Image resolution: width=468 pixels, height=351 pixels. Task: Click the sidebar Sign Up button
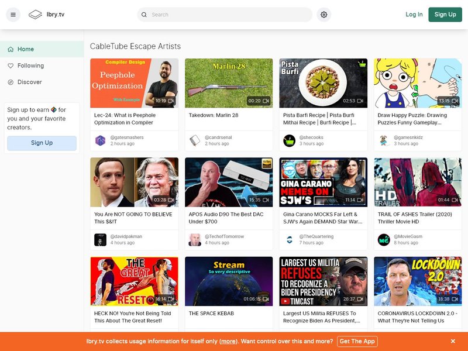coord(42,143)
